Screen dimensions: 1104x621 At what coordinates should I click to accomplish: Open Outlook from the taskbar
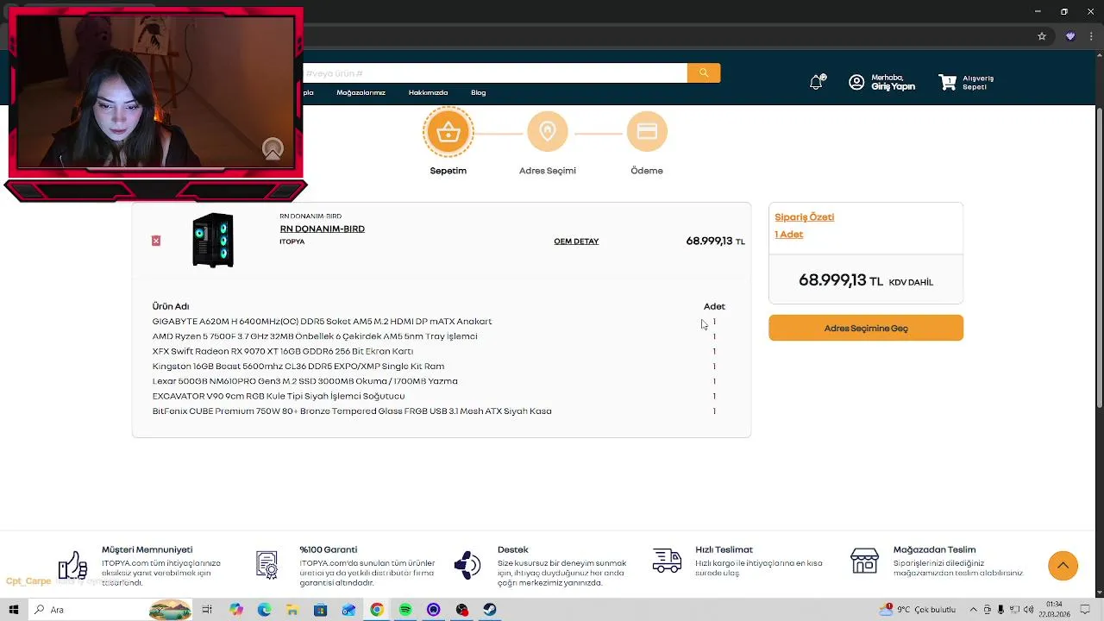[348, 610]
